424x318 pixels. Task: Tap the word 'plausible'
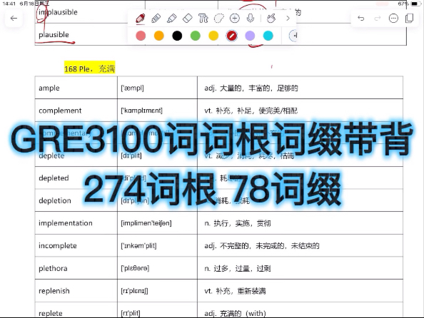pyautogui.click(x=54, y=35)
